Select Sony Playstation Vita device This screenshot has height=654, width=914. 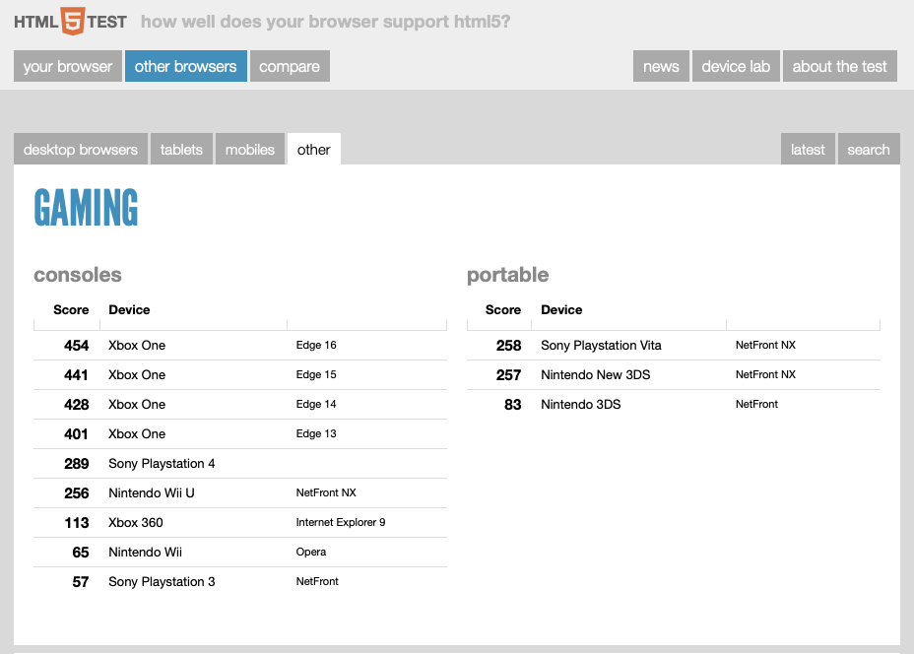pyautogui.click(x=601, y=345)
